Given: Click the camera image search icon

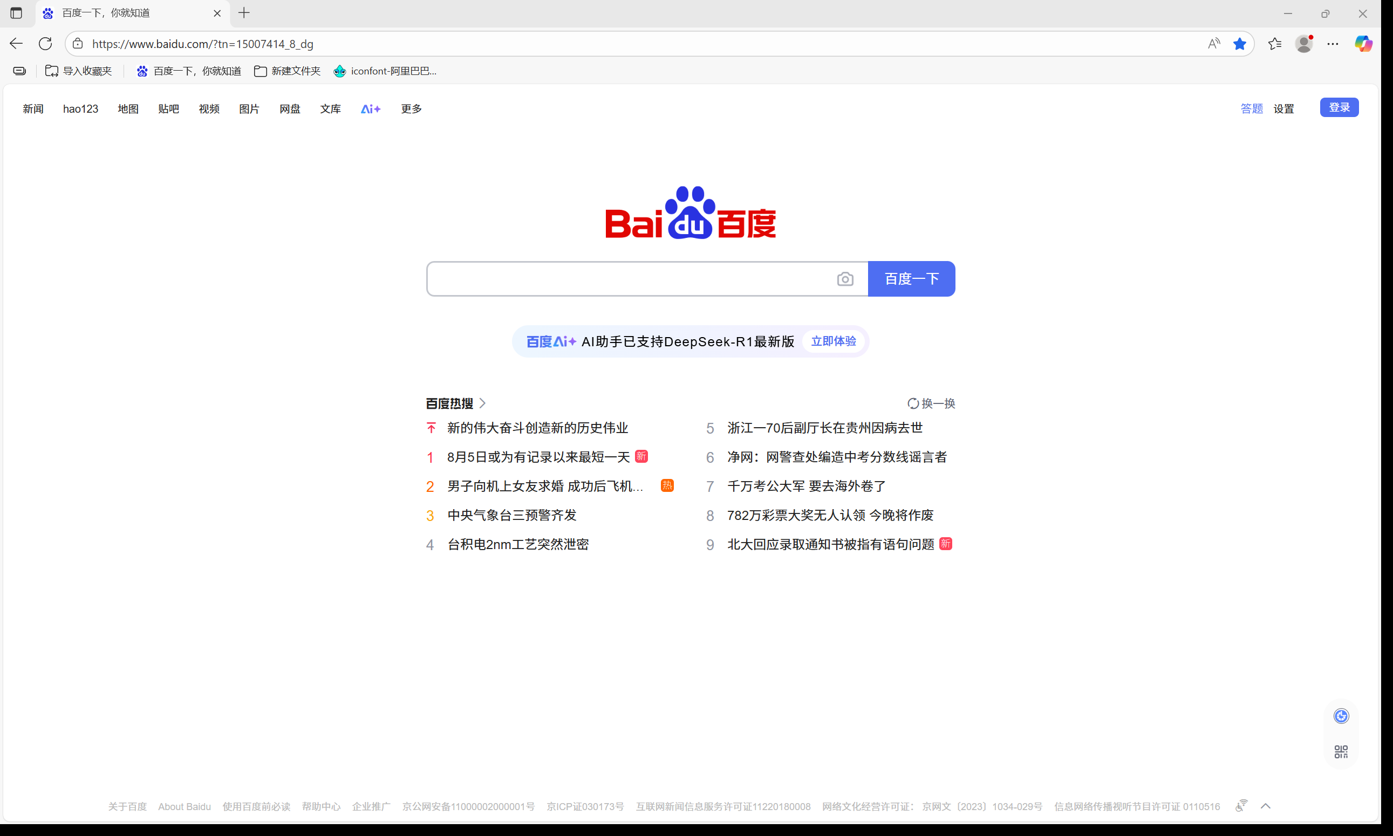Looking at the screenshot, I should click(845, 279).
